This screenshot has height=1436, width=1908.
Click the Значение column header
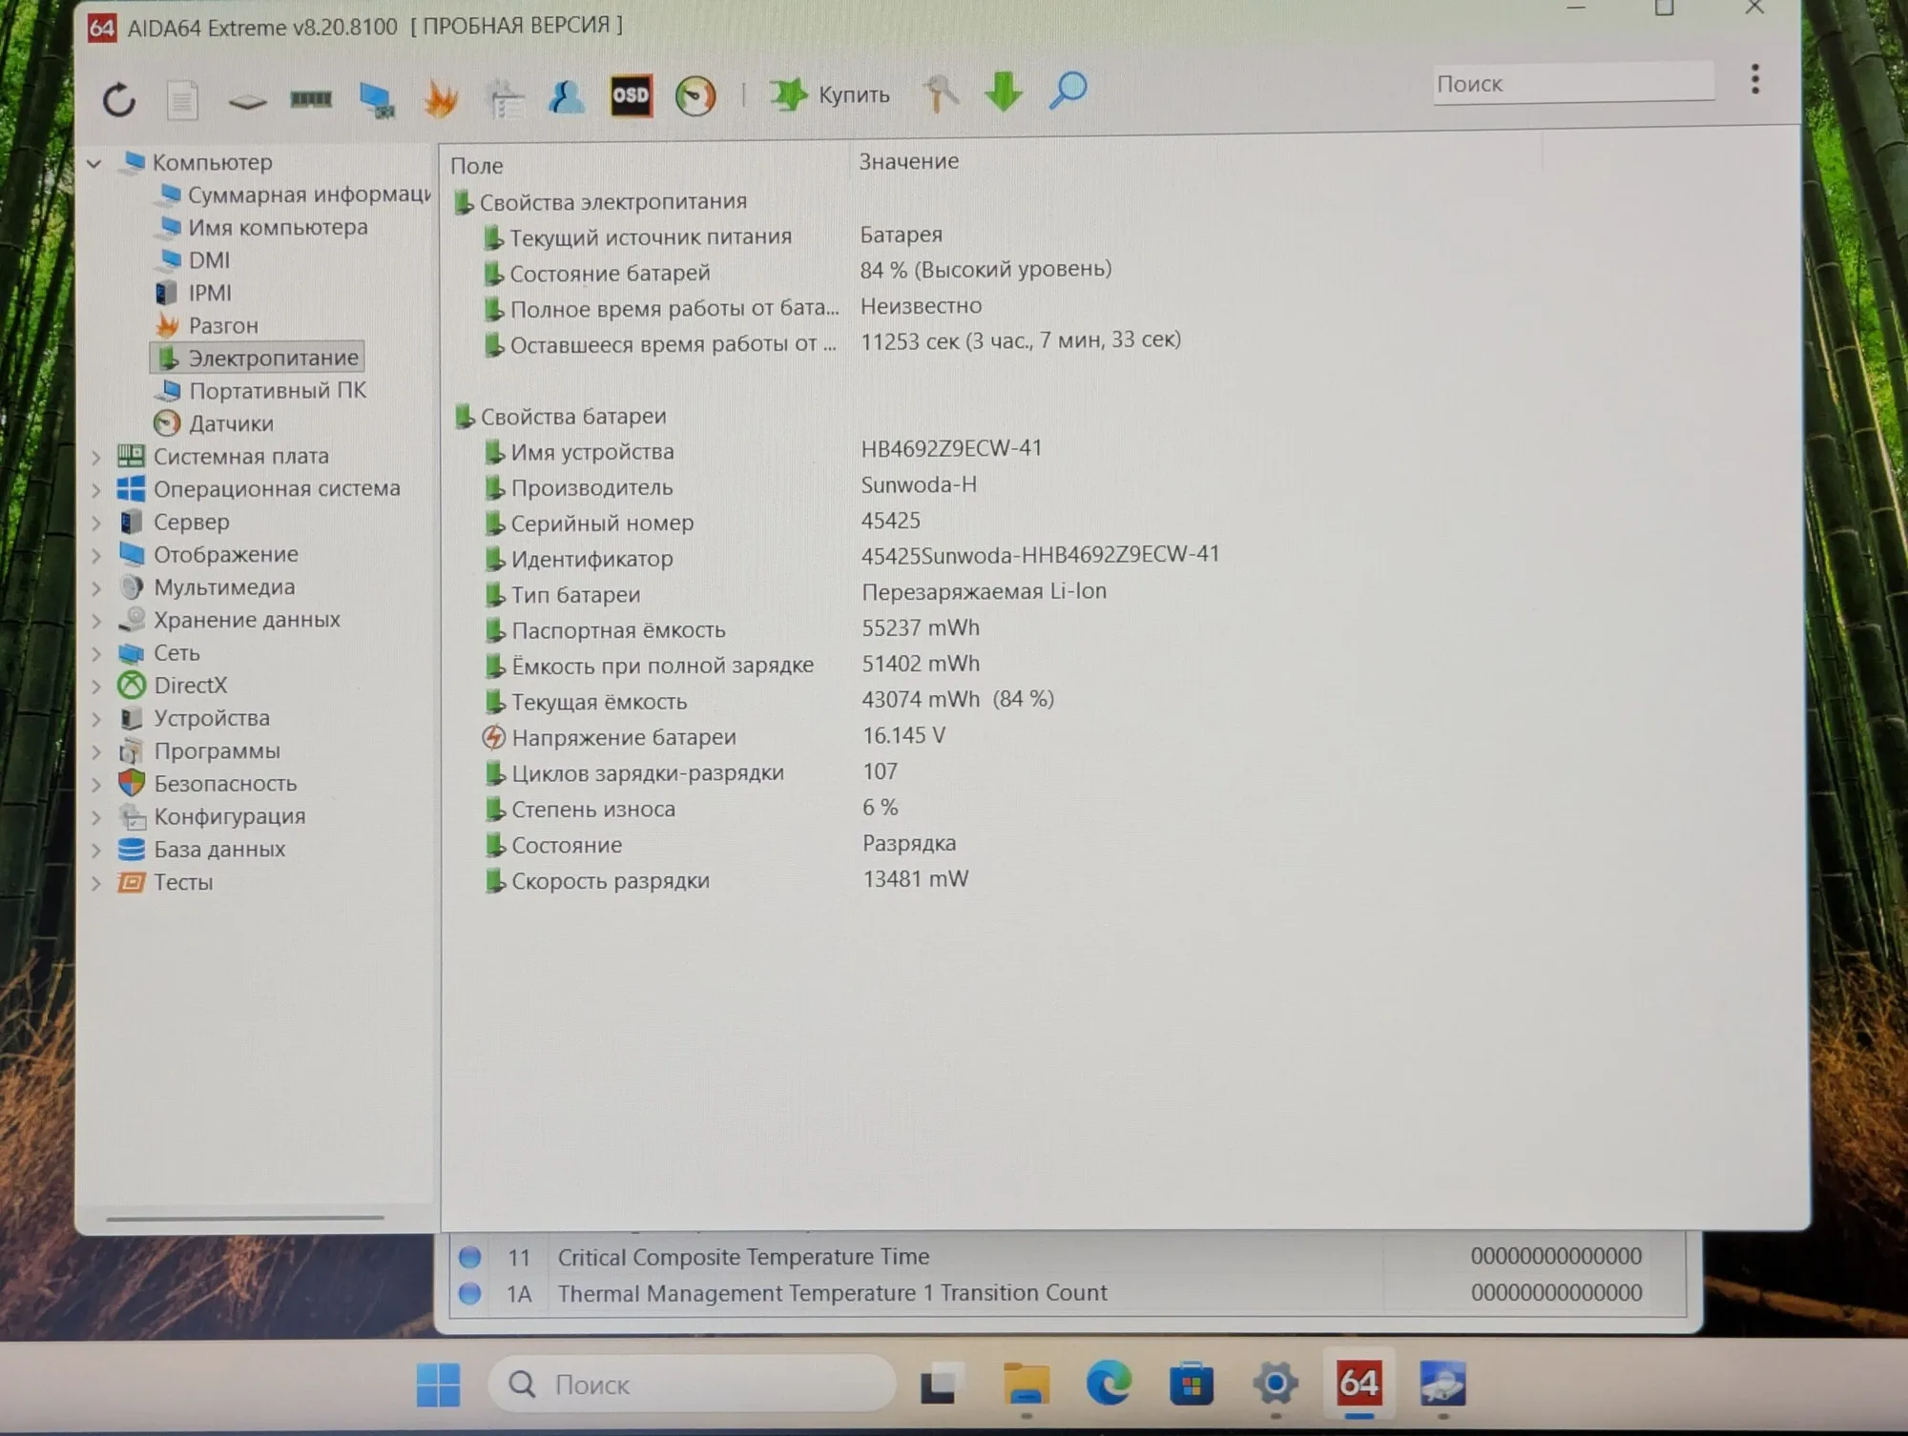[x=909, y=161]
